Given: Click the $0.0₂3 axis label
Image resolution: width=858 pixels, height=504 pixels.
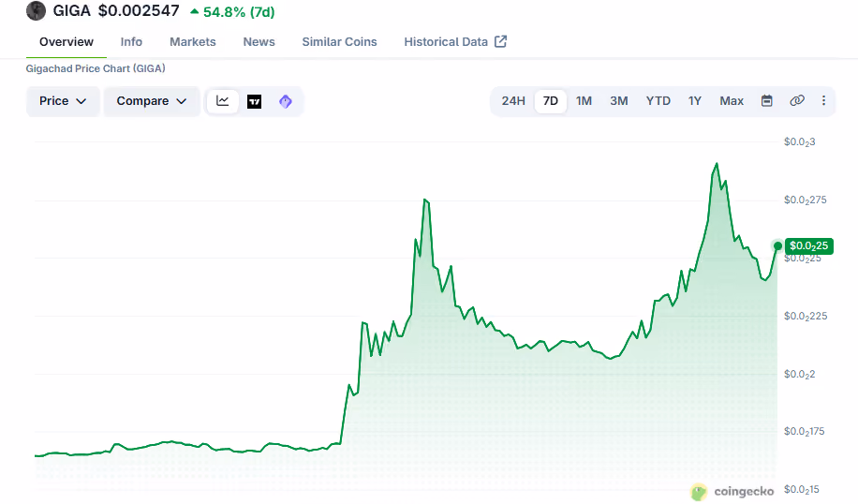Looking at the screenshot, I should [x=799, y=142].
